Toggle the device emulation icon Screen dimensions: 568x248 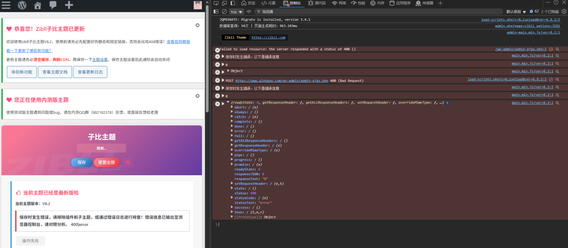[225, 3]
